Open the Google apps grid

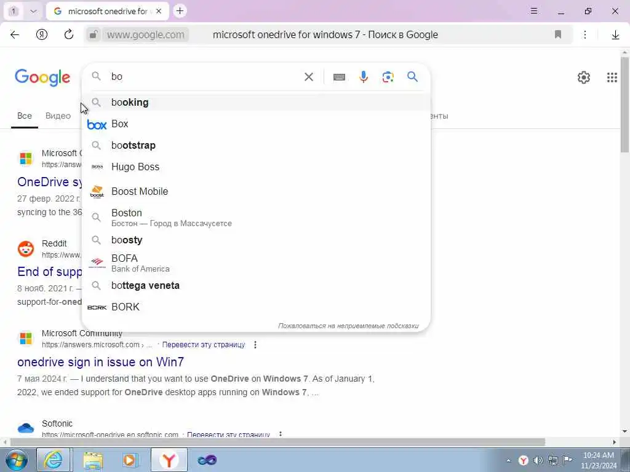(612, 77)
